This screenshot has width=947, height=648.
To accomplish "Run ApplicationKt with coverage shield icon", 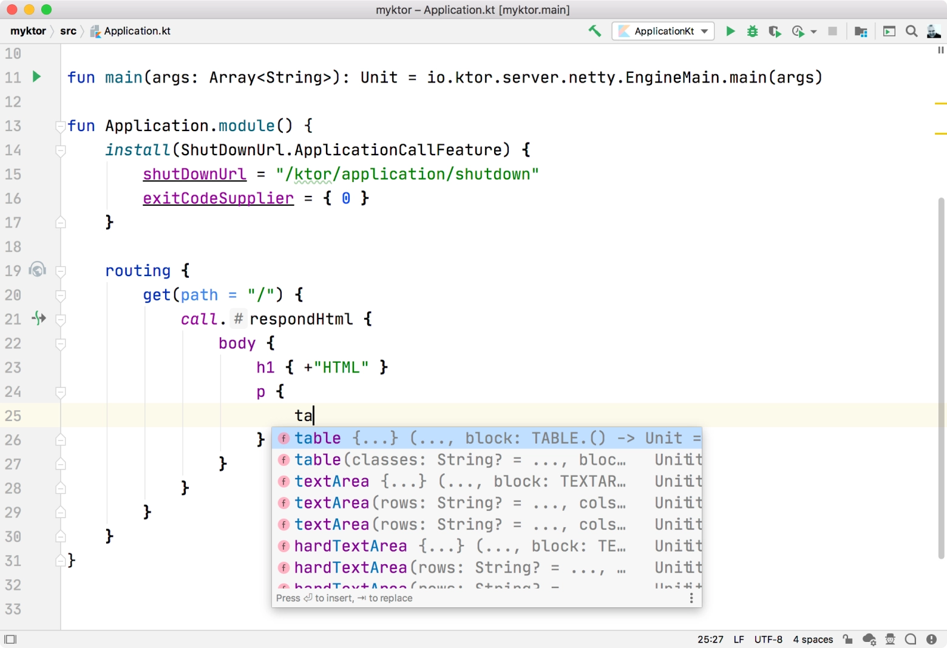I will 775,31.
